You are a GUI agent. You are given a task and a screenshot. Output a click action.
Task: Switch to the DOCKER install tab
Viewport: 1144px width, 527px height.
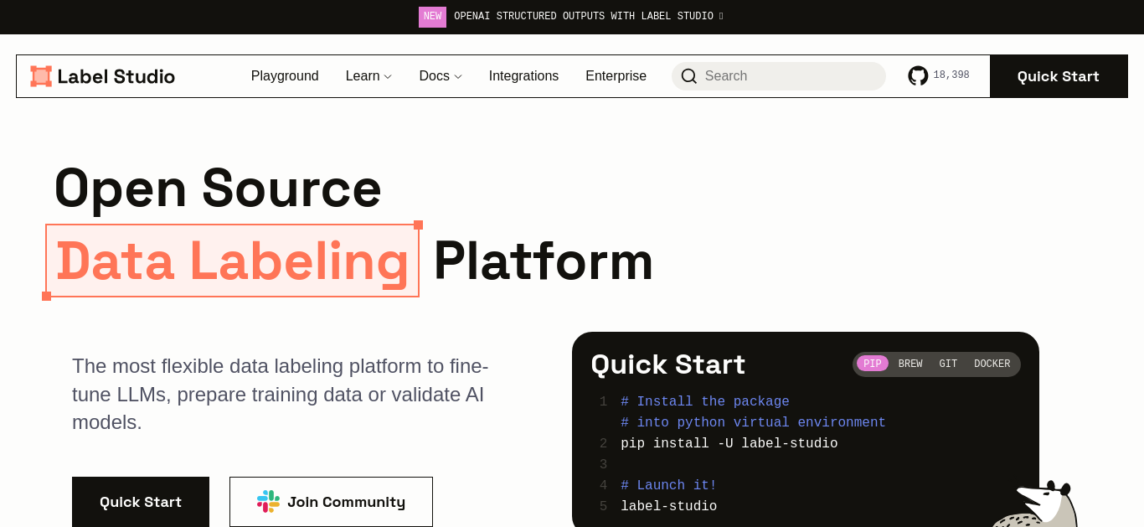point(992,364)
